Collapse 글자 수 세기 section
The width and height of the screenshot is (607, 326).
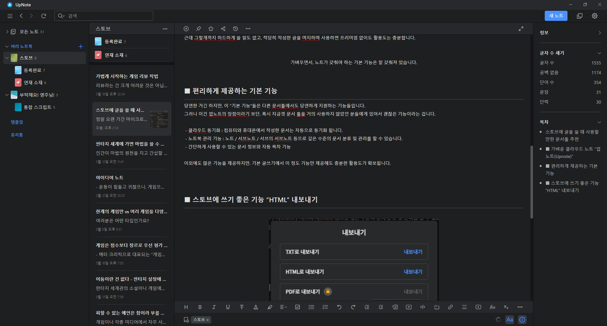tap(599, 53)
